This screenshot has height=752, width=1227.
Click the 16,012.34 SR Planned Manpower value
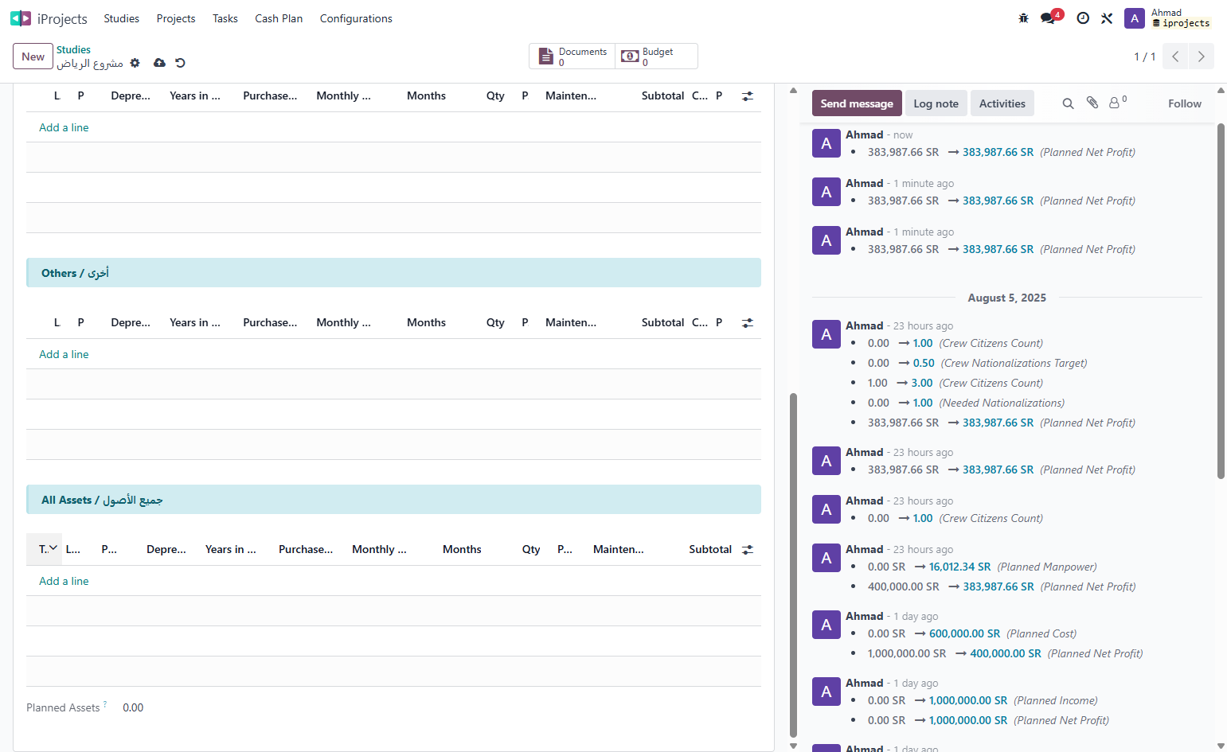959,567
